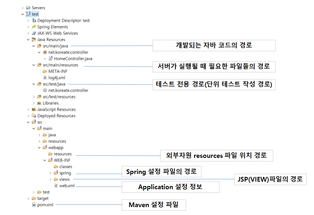Collapse the test project node
This screenshot has height=215, width=314.
[x=23, y=14]
